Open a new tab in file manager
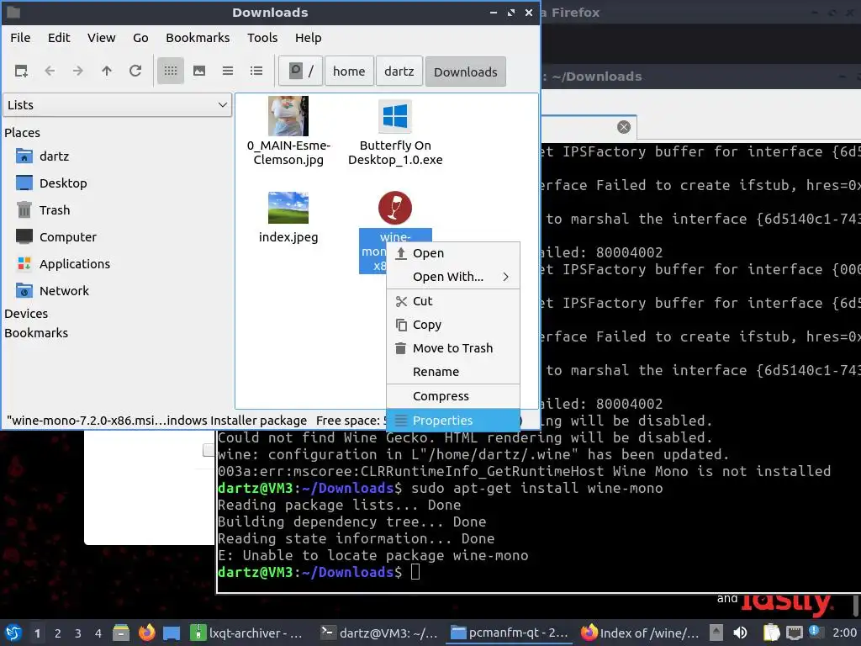 coord(21,71)
